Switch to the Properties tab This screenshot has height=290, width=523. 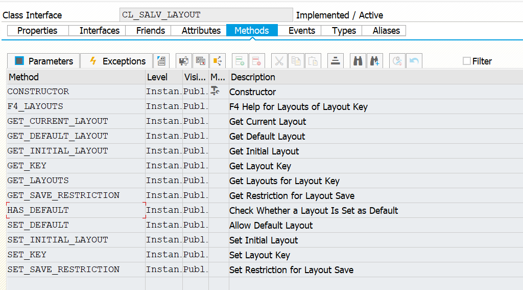37,30
